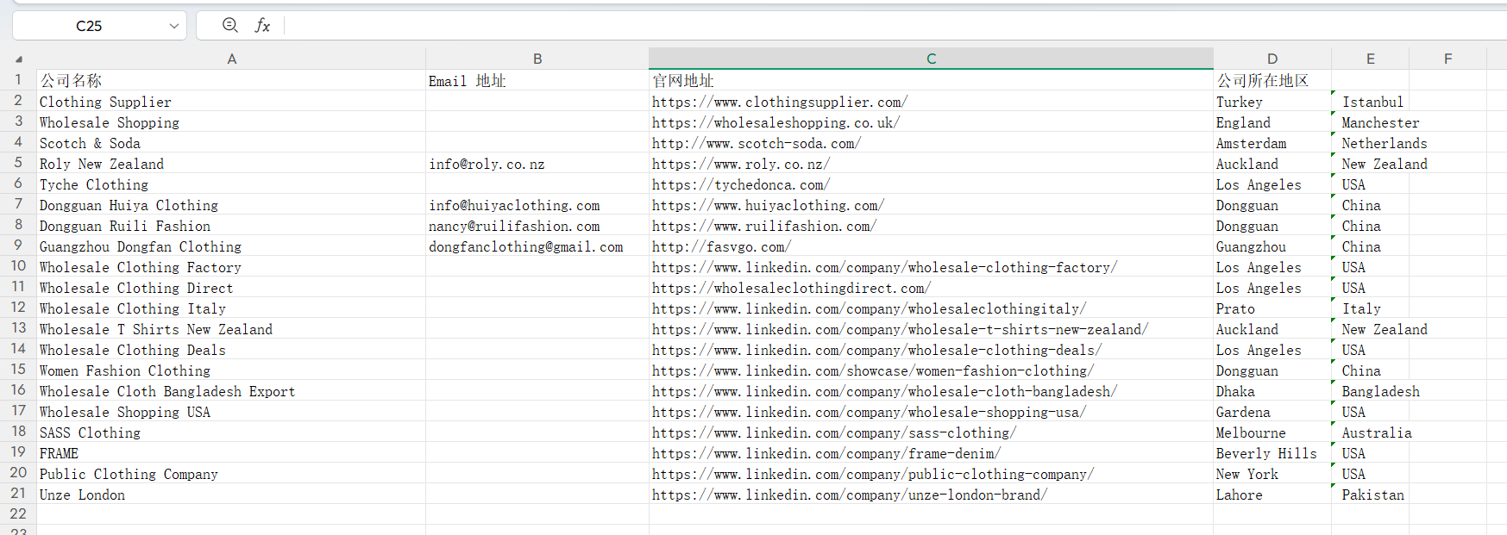Click cell Turkey in column D
Viewport: 1507px width, 535px height.
click(1272, 102)
